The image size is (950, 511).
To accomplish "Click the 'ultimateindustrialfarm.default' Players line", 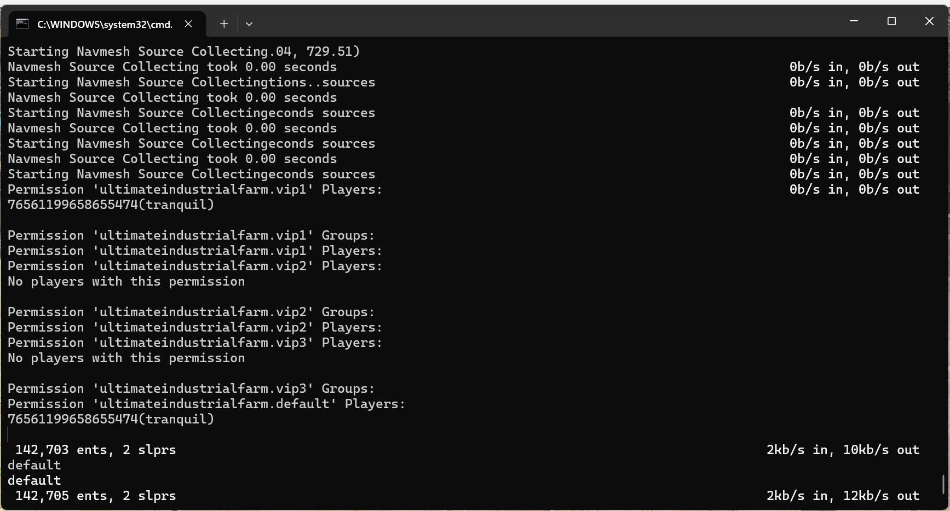I will [x=206, y=404].
